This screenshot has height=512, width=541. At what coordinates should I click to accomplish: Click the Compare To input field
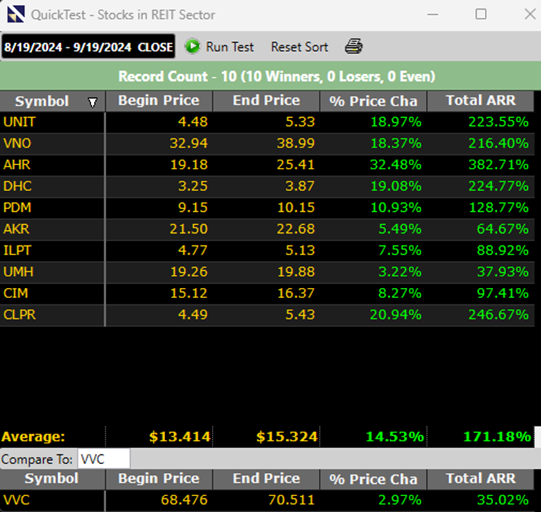pos(104,459)
